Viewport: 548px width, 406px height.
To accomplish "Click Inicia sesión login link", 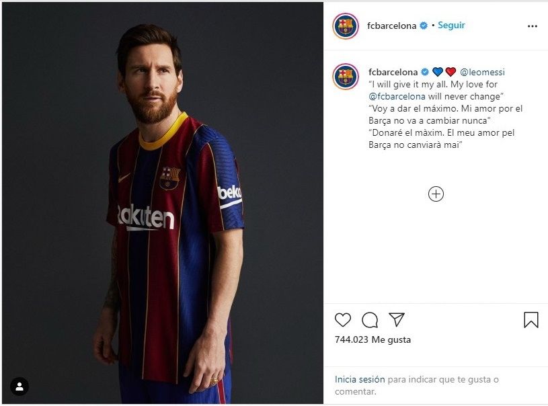I will [x=360, y=380].
